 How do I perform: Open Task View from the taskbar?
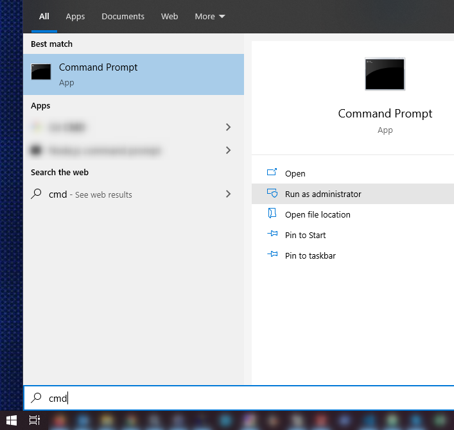click(x=35, y=420)
